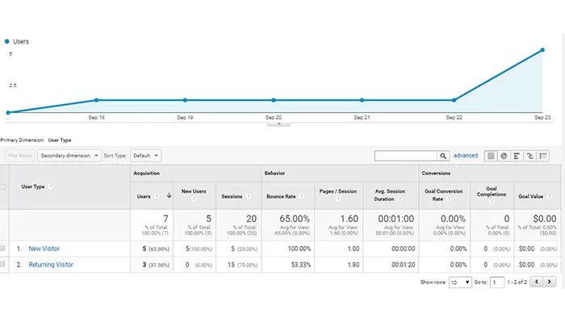Image resolution: width=565 pixels, height=323 pixels.
Task: Focus the table search input field
Action: click(406, 156)
